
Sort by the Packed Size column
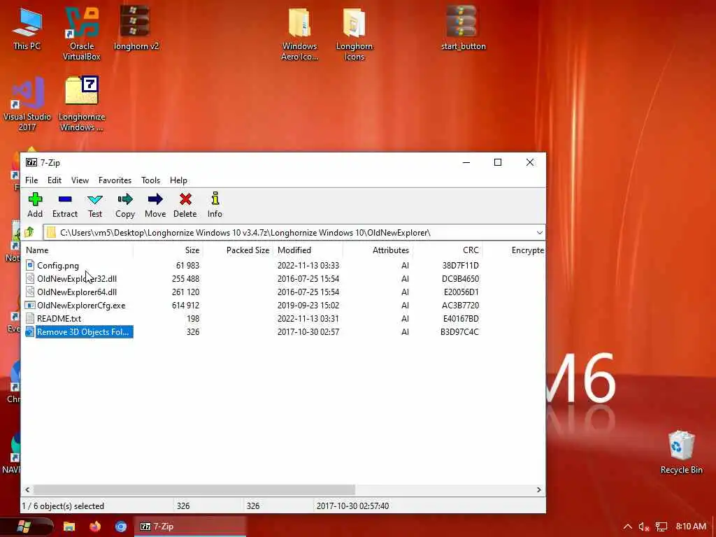pos(238,250)
